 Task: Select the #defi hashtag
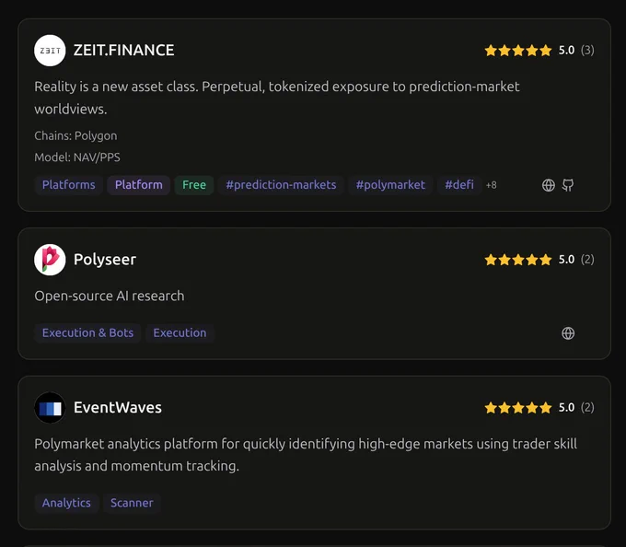(x=459, y=185)
